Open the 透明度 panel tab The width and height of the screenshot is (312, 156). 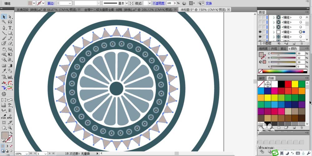263,49
